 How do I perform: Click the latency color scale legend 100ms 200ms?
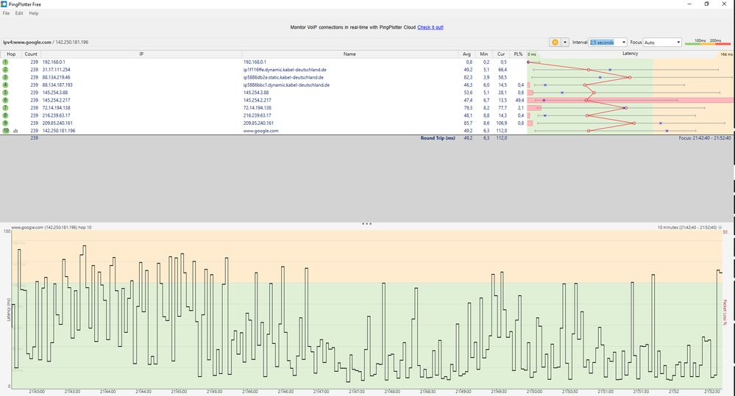[x=708, y=42]
